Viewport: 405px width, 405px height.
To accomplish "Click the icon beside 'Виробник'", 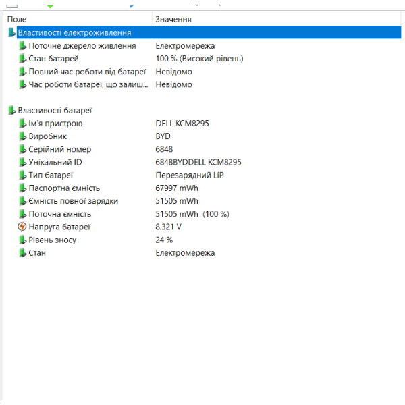I will [x=22, y=136].
